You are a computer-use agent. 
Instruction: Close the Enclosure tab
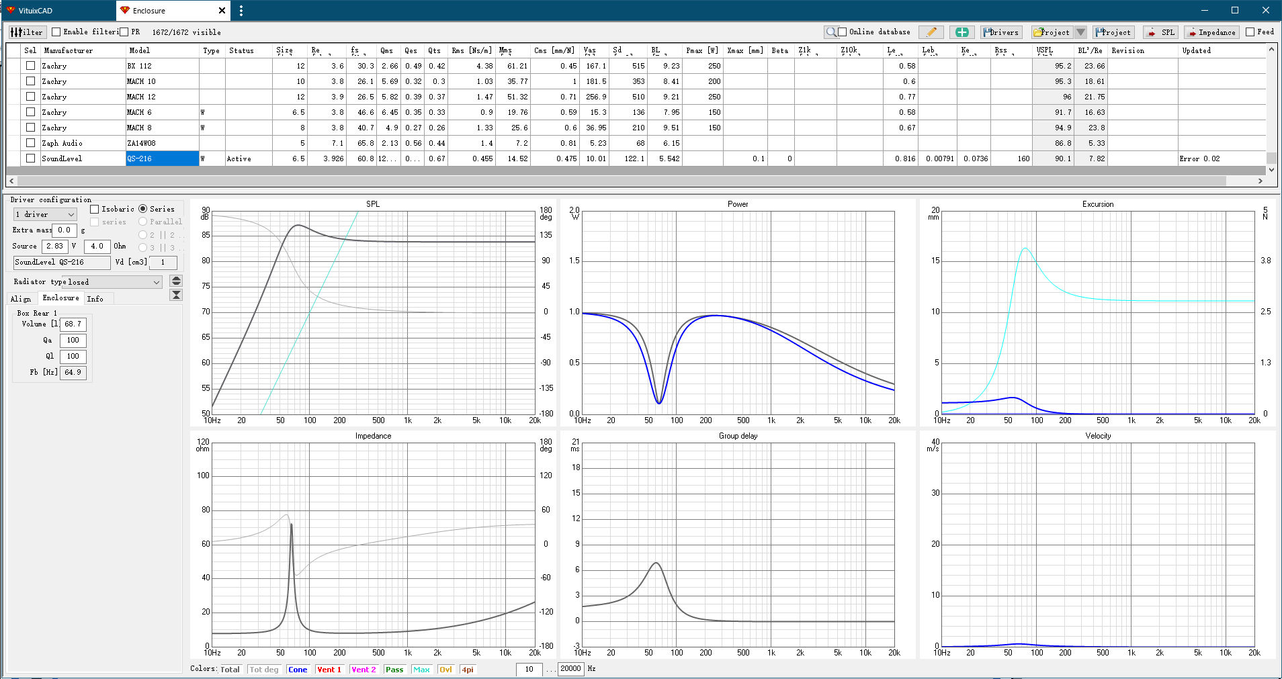point(222,11)
